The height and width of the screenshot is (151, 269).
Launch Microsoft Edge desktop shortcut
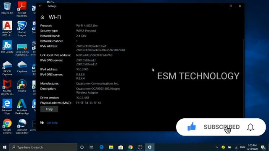pyautogui.click(x=7, y=107)
